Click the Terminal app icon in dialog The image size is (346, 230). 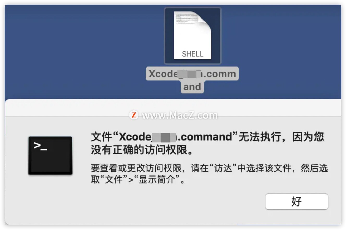(50, 155)
